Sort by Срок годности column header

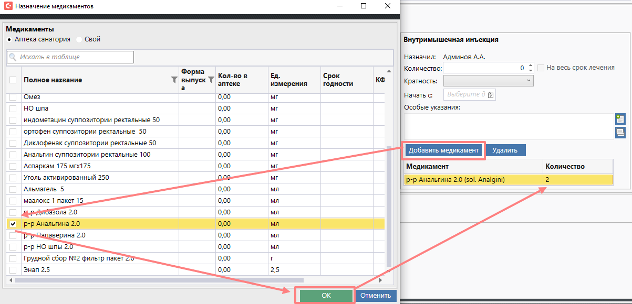[x=338, y=80]
